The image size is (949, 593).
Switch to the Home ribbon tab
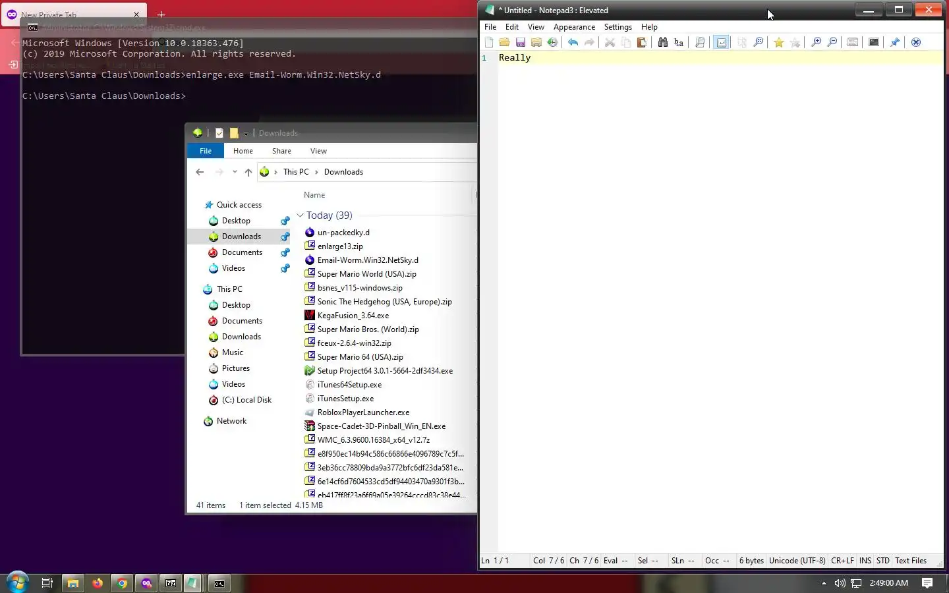point(243,151)
